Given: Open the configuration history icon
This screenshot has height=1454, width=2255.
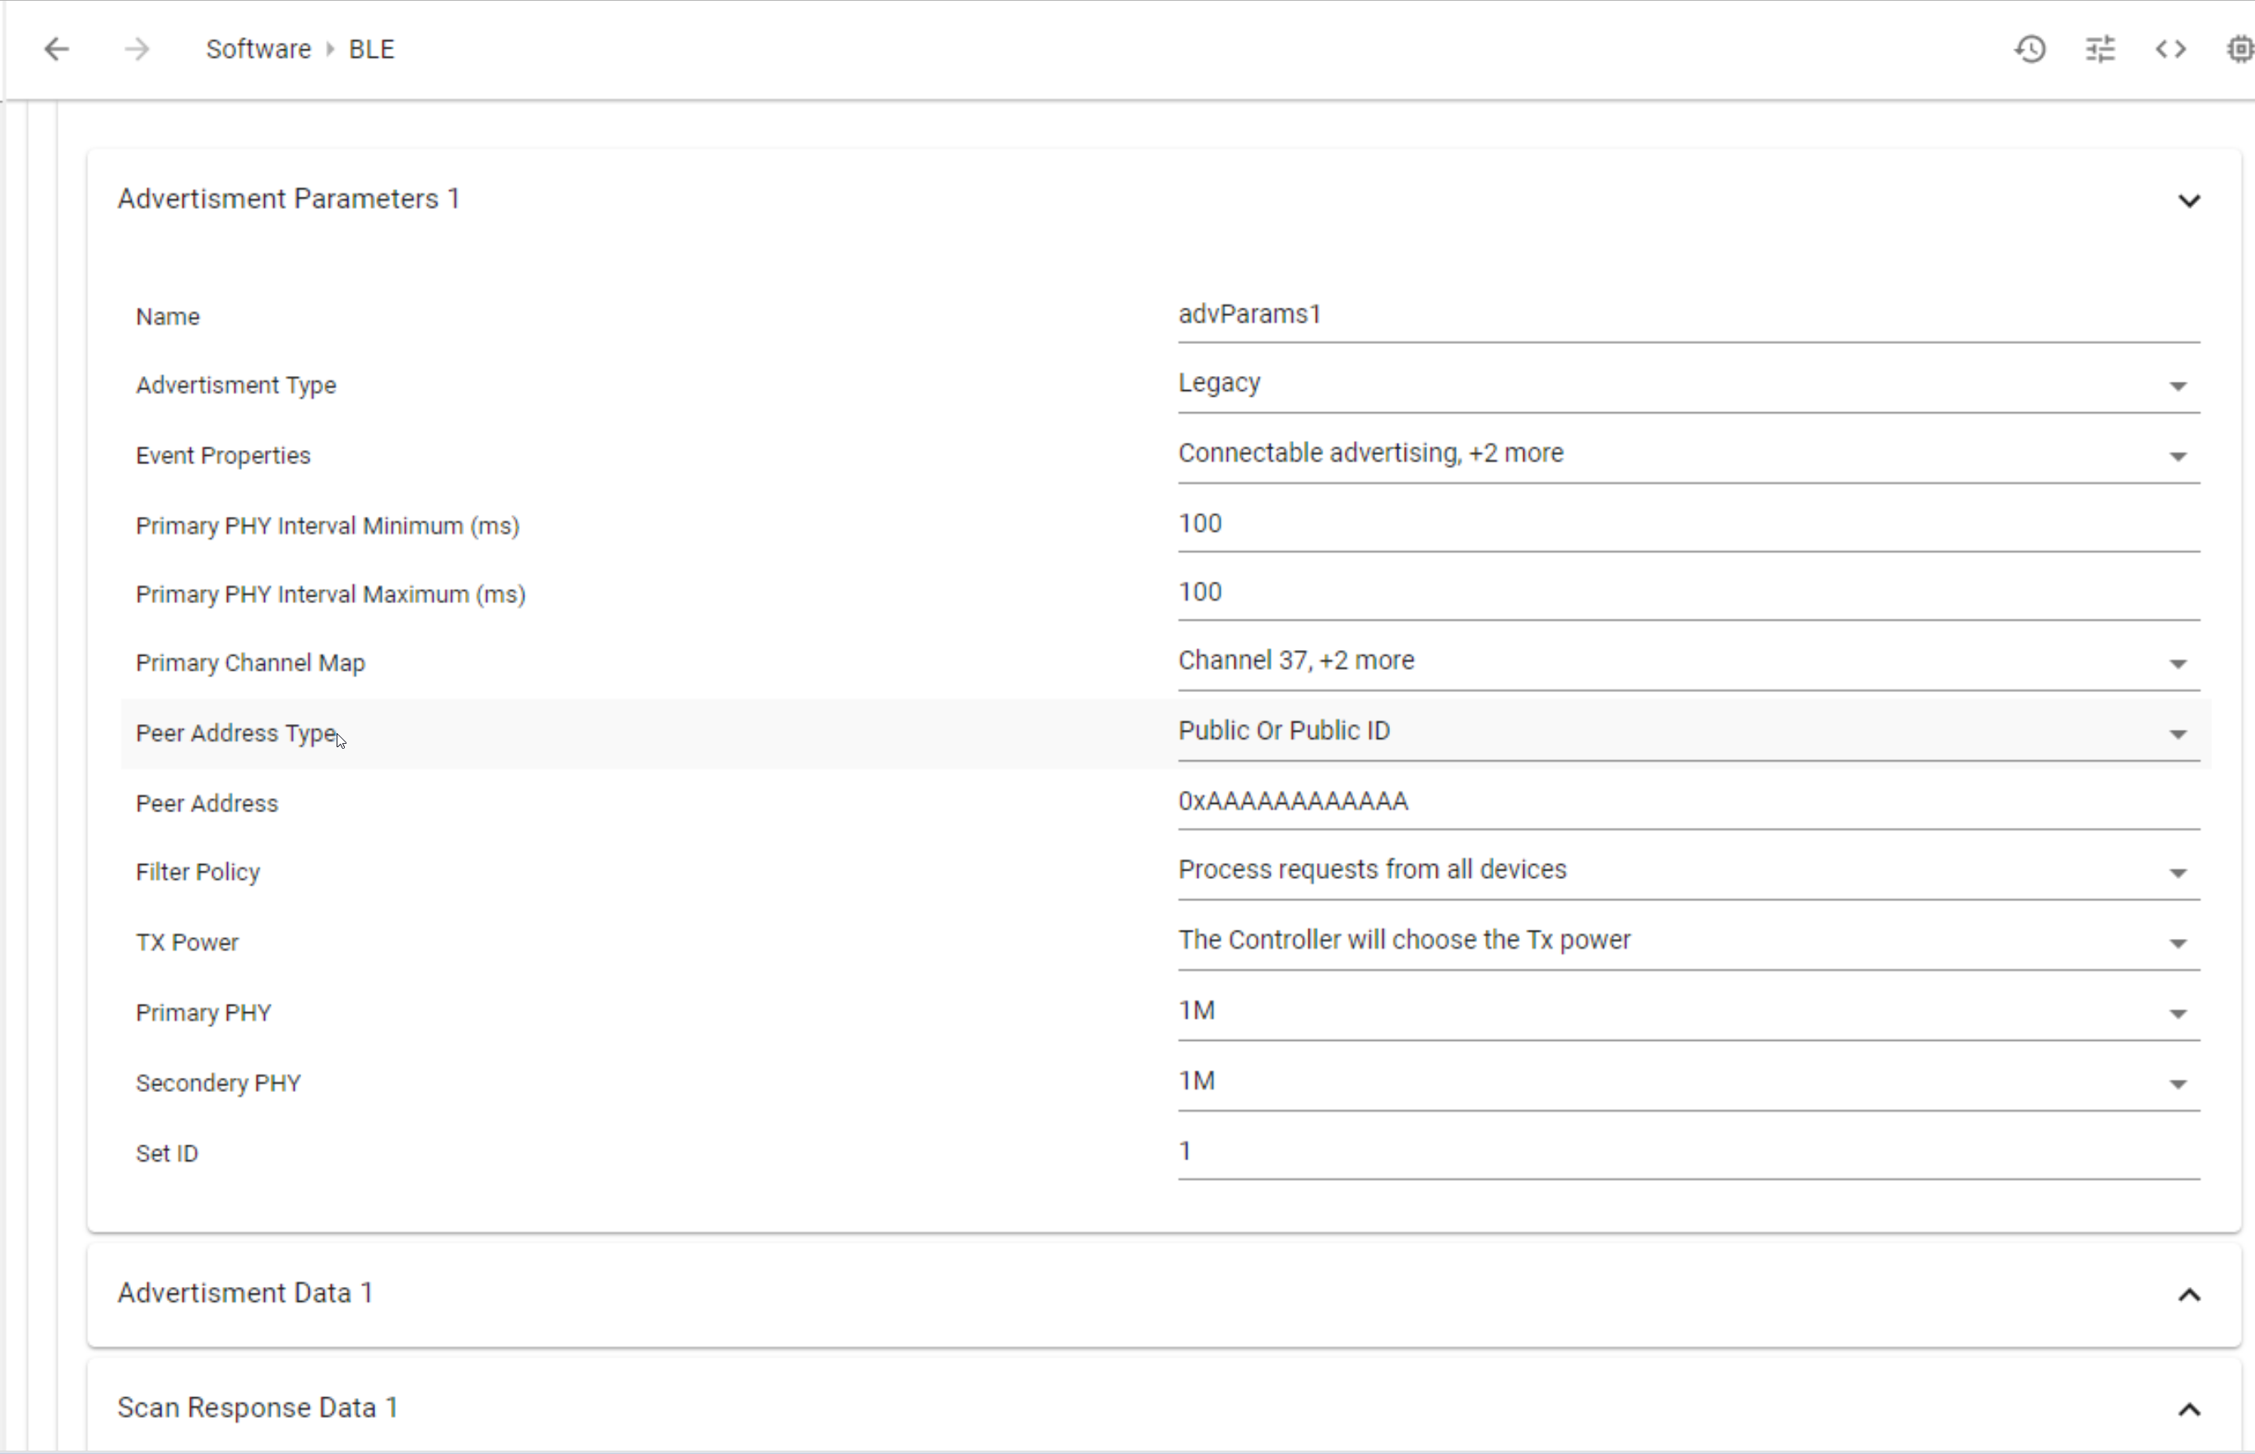Looking at the screenshot, I should coord(2030,49).
